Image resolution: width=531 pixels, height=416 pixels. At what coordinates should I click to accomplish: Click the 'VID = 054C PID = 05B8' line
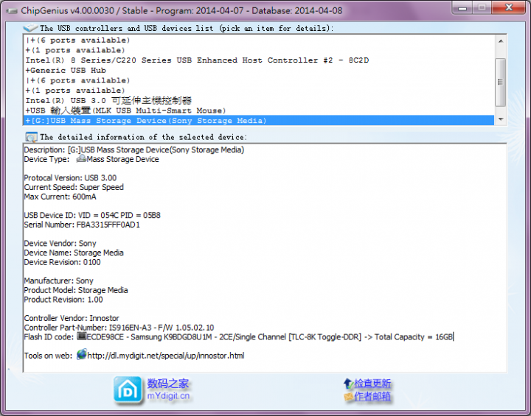pos(92,216)
